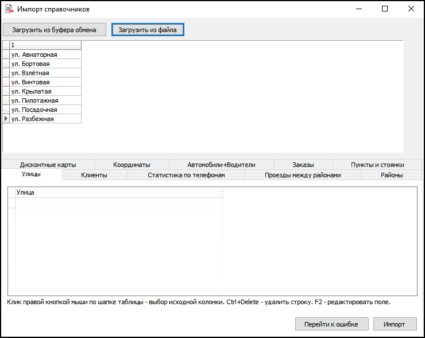Image resolution: width=425 pixels, height=338 pixels.
Task: Select the "ул. Взлётная" cell
Action: click(x=45, y=73)
